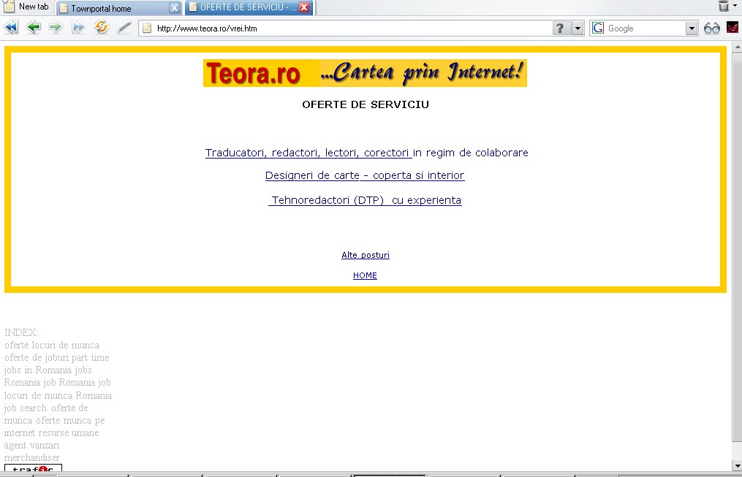The height and width of the screenshot is (477, 742).
Task: Click the green forward arrow
Action: pos(56,28)
